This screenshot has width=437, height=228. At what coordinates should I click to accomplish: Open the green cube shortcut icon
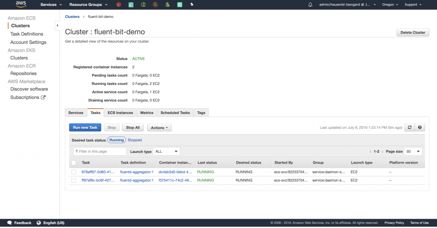click(143, 4)
